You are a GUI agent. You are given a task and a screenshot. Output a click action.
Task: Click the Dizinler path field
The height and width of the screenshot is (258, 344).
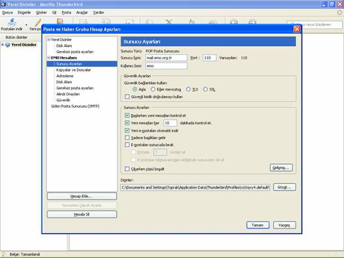pos(195,188)
